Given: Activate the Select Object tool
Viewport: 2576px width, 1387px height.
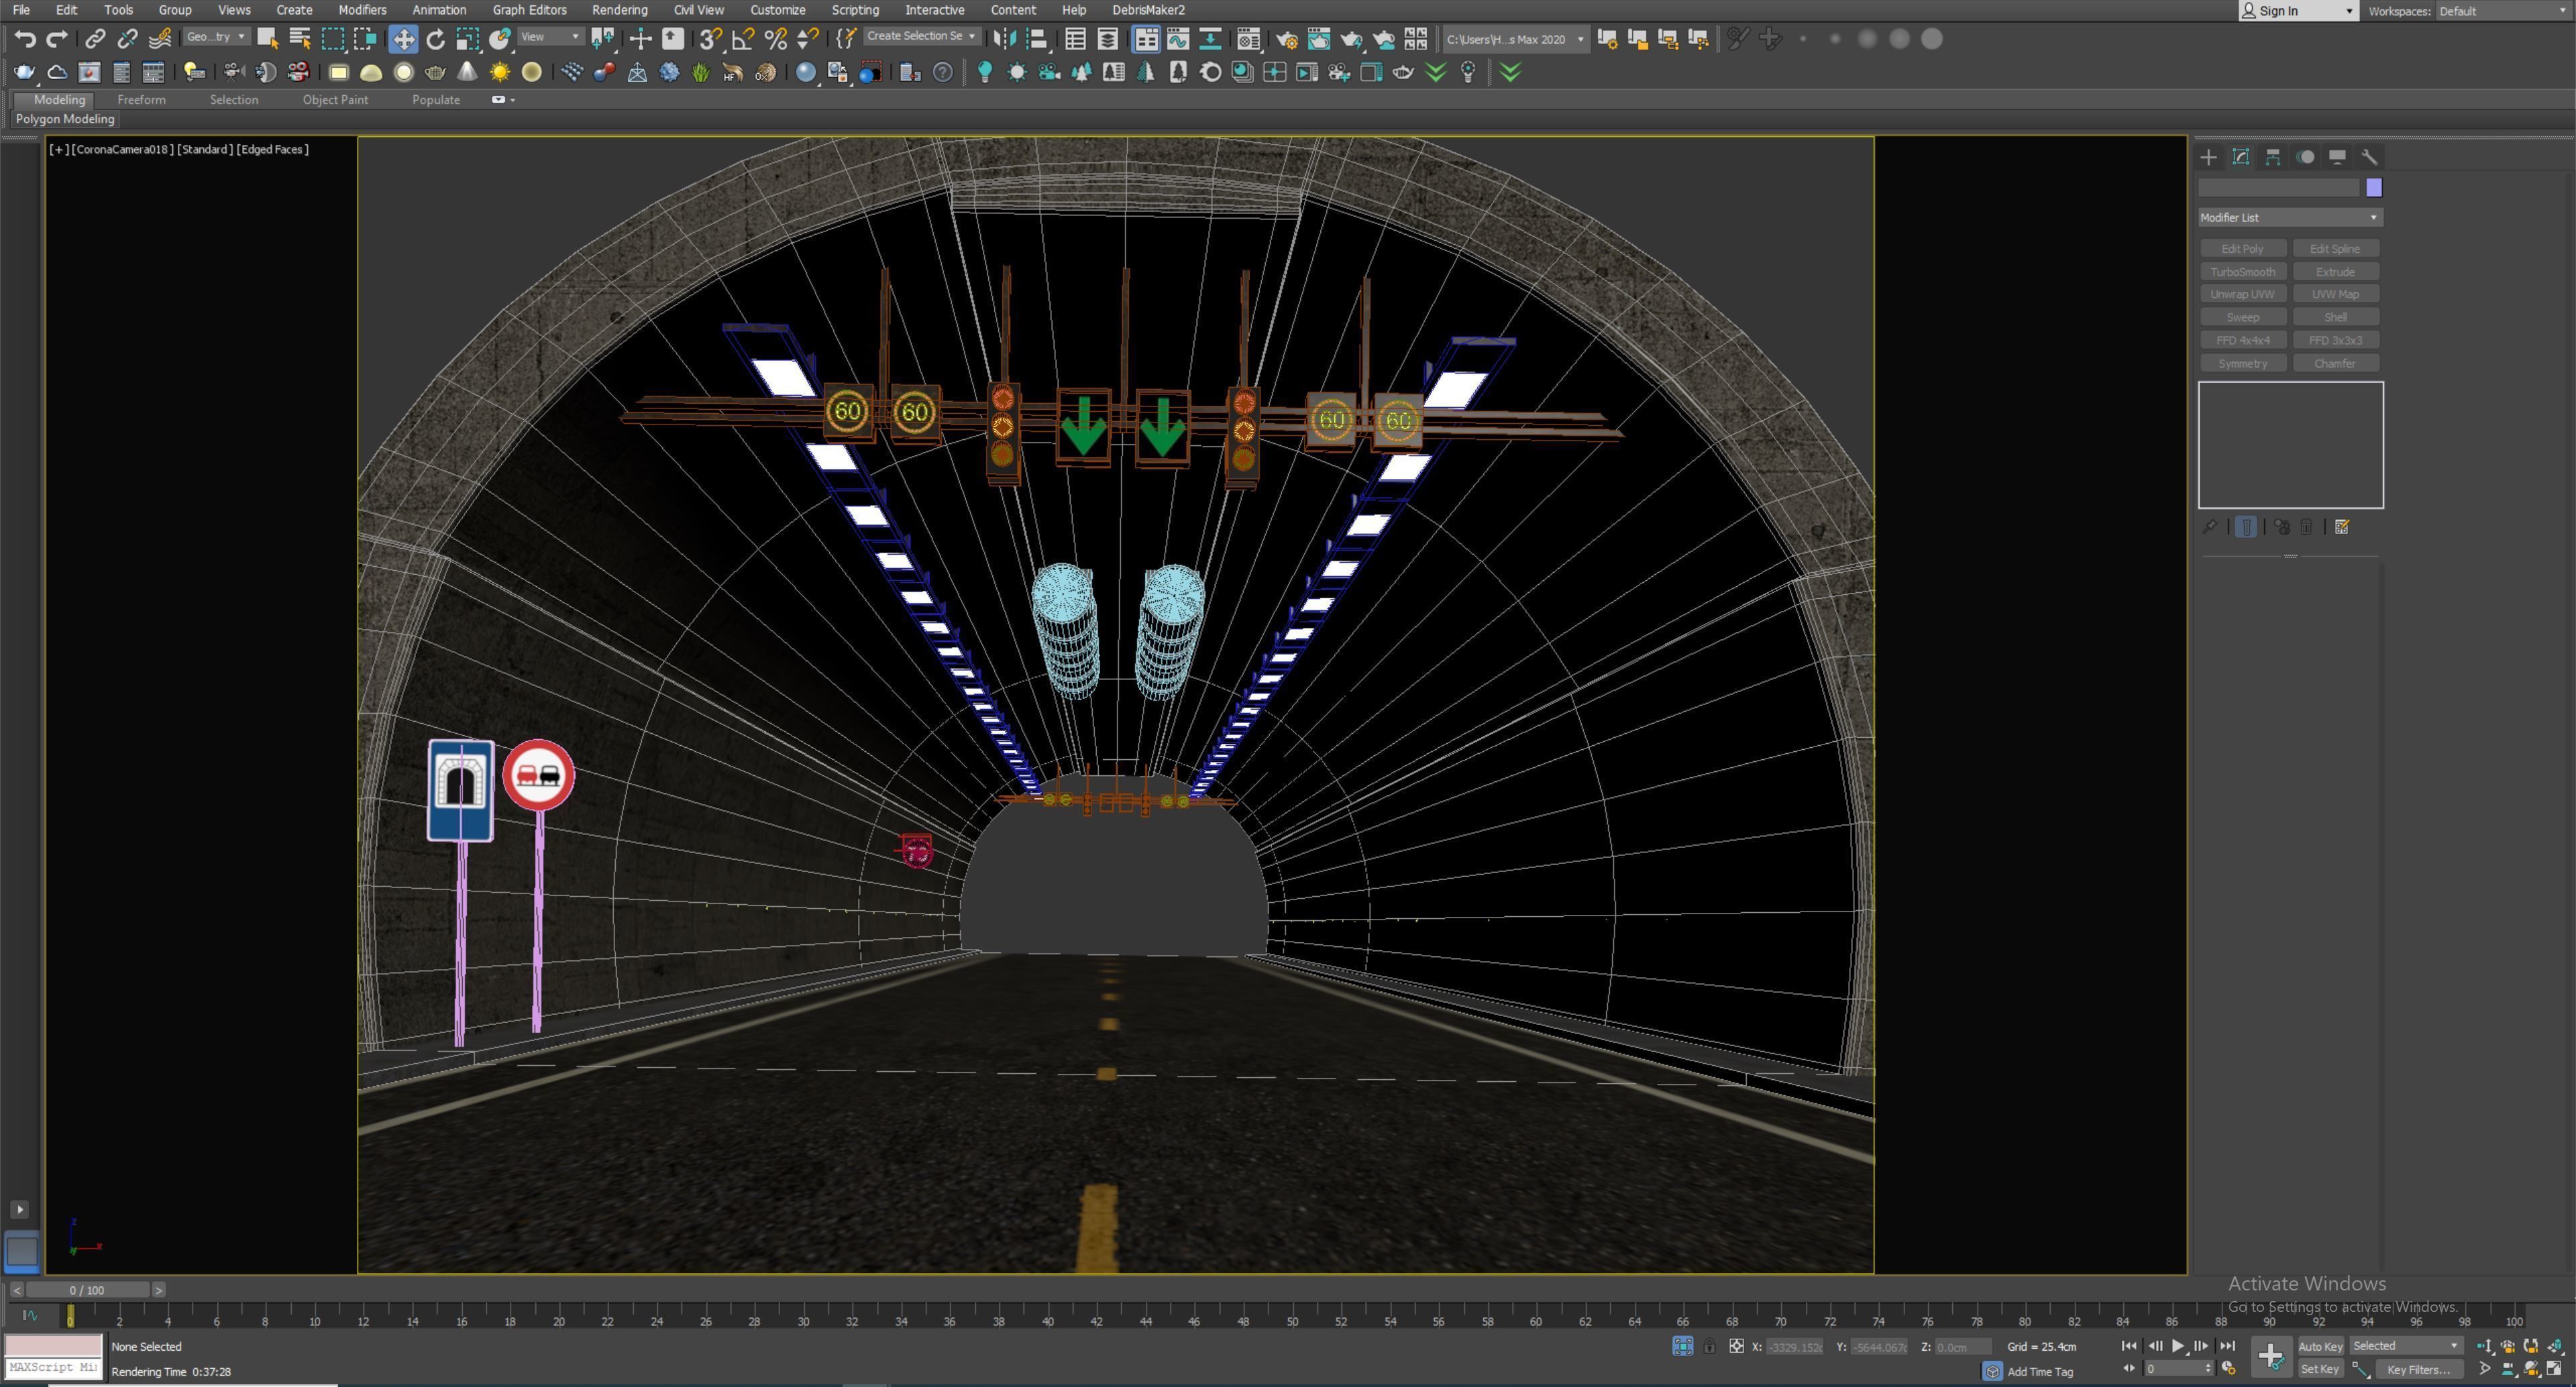Looking at the screenshot, I should [267, 39].
